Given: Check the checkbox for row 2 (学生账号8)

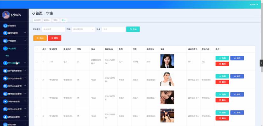Looking at the screenshot, I should [x=36, y=80].
